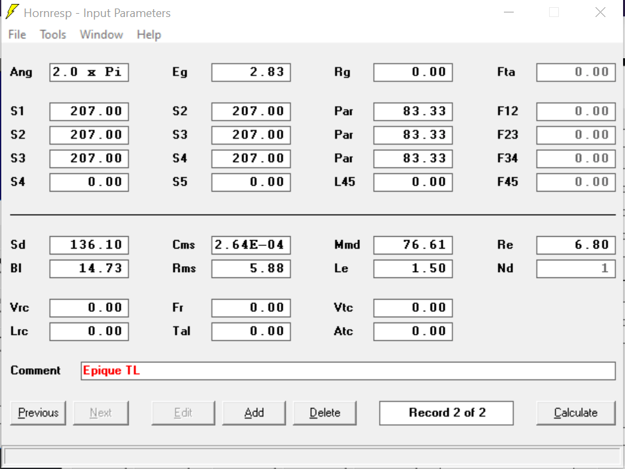Viewport: 625px width, 469px height.
Task: Select the Re field showing 6.80
Action: [576, 245]
